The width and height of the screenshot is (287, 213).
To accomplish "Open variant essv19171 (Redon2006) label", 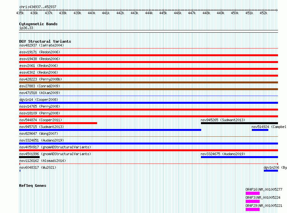I will pos(40,52).
